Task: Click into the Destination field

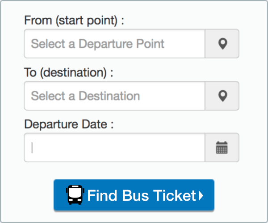Action: (x=114, y=95)
